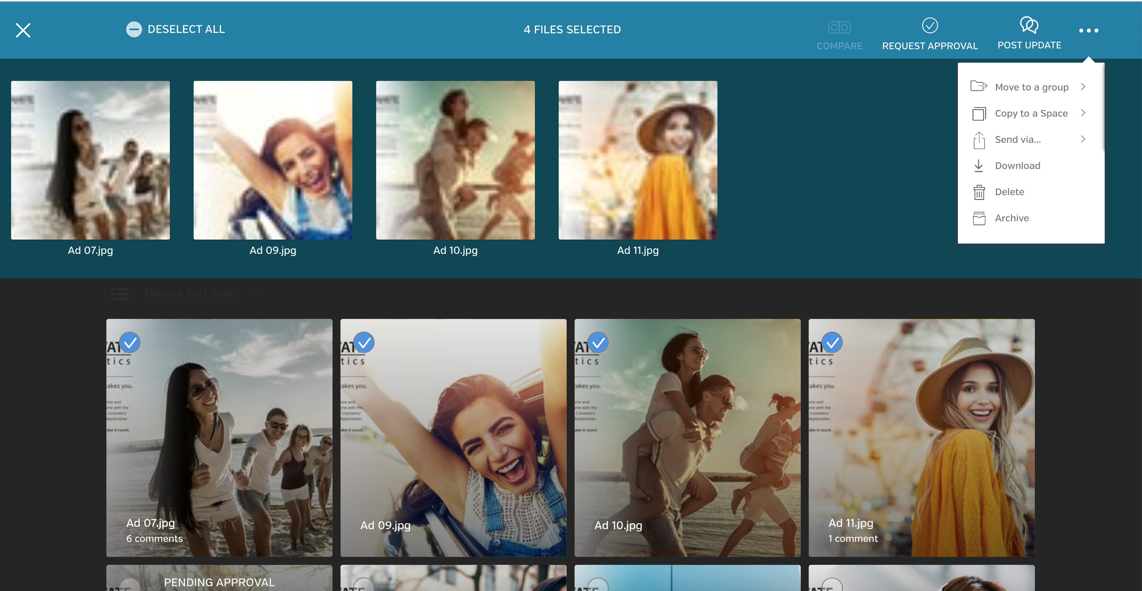This screenshot has height=591, width=1142.
Task: Click the Deselect All minus icon
Action: pyautogui.click(x=134, y=29)
